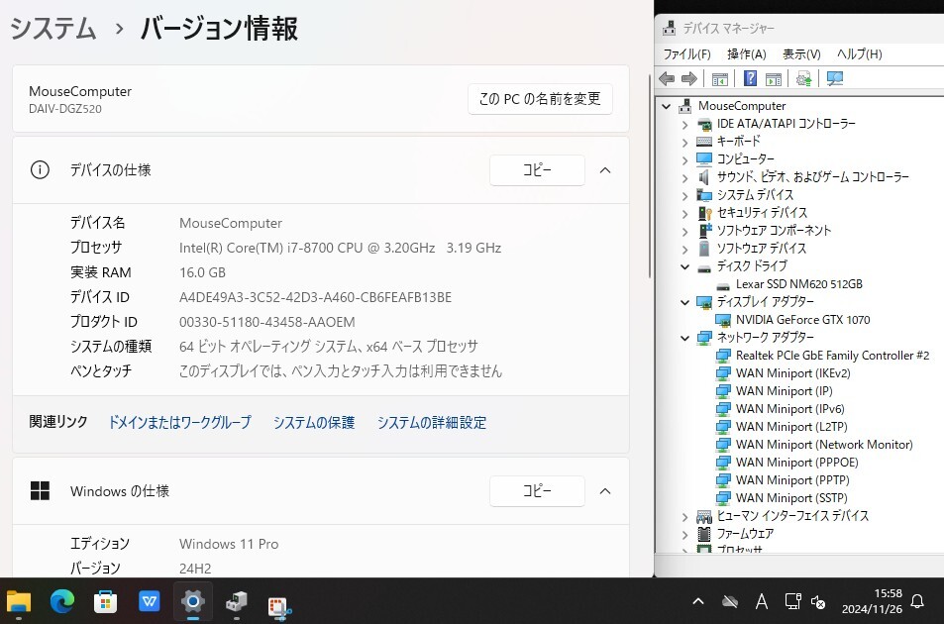Select WAN Miniport (PPTP) entry
This screenshot has width=944, height=624.
pyautogui.click(x=792, y=480)
